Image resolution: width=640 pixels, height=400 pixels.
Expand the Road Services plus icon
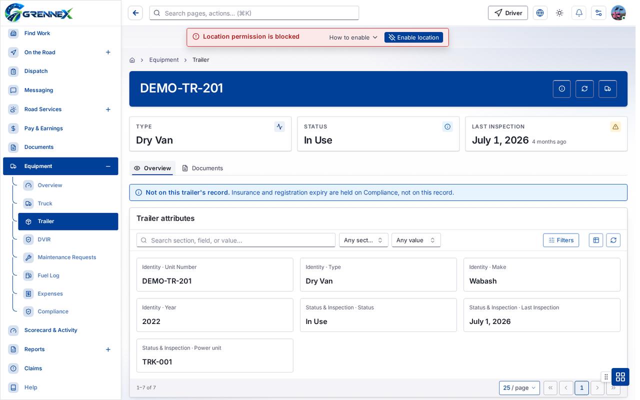point(108,109)
